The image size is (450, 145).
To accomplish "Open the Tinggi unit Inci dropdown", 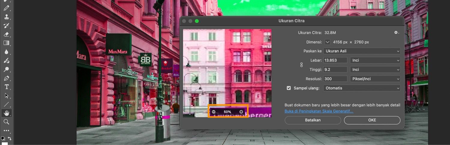I will coord(375,70).
